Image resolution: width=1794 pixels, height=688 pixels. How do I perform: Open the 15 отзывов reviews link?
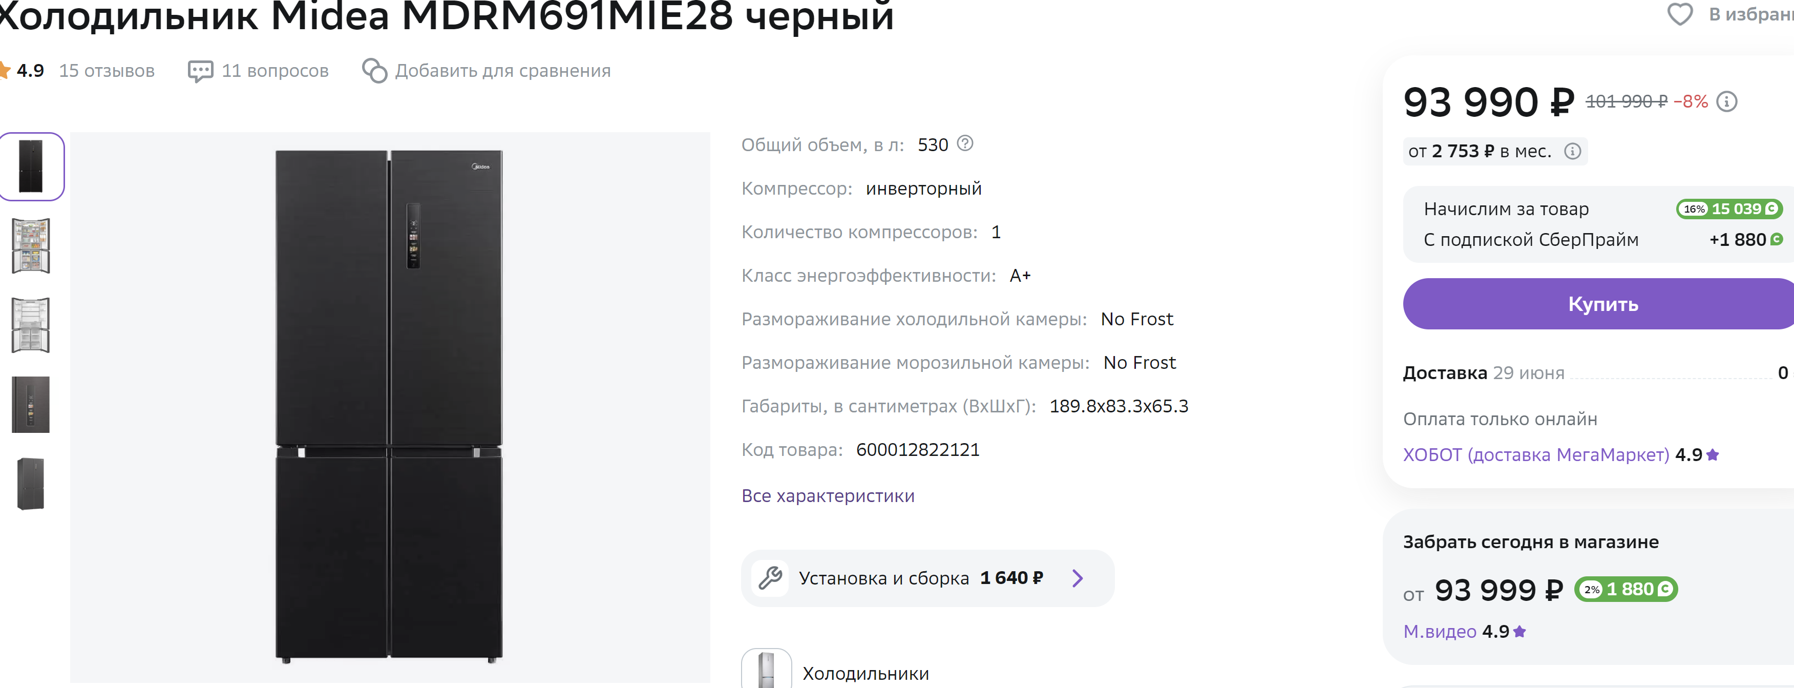click(x=107, y=71)
